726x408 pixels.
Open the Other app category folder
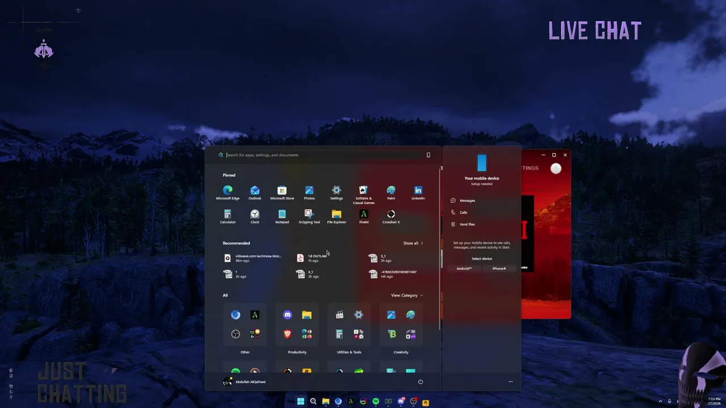(x=245, y=325)
